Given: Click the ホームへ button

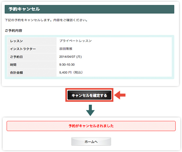Looking at the screenshot, I should pos(91,142).
